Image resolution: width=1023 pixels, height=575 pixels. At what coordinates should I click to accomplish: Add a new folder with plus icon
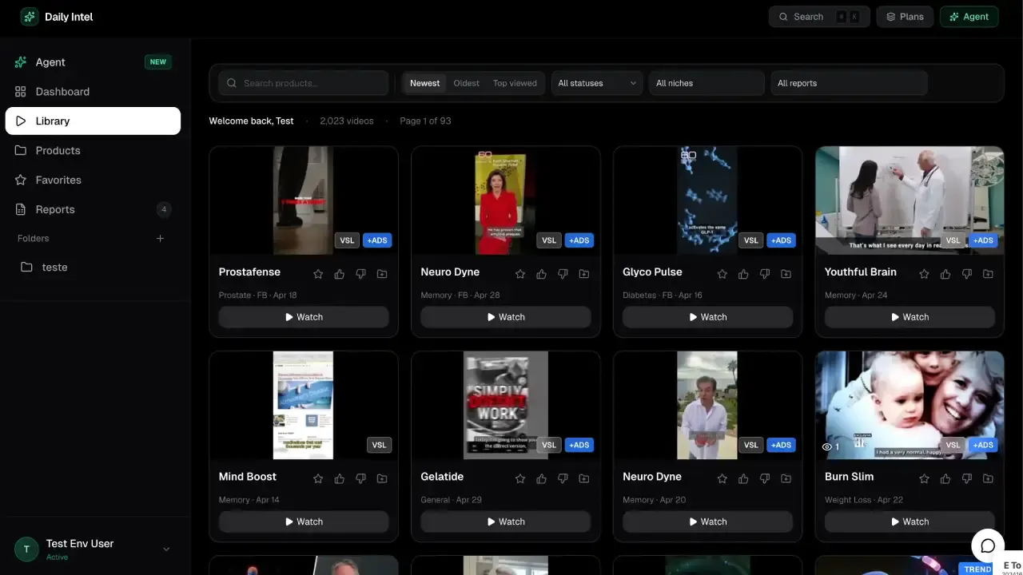click(160, 238)
